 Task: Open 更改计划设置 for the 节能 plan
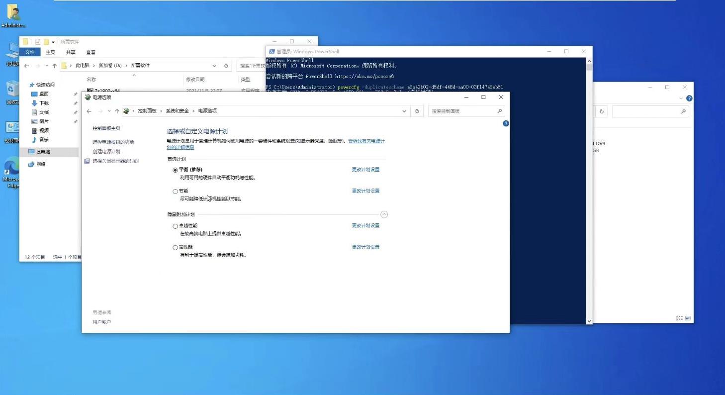365,191
